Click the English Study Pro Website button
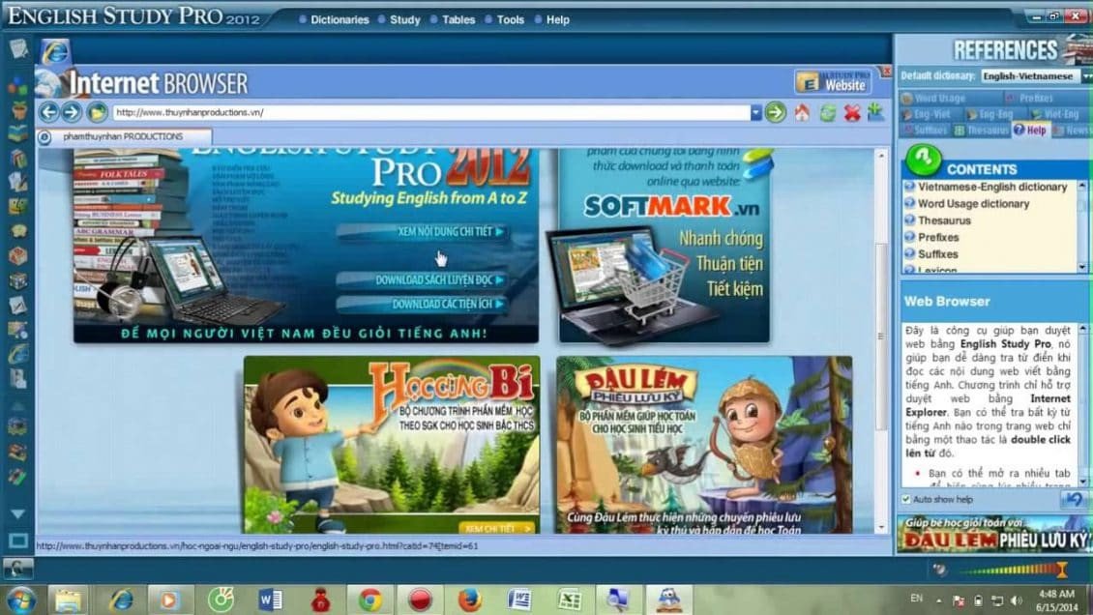 (x=834, y=82)
